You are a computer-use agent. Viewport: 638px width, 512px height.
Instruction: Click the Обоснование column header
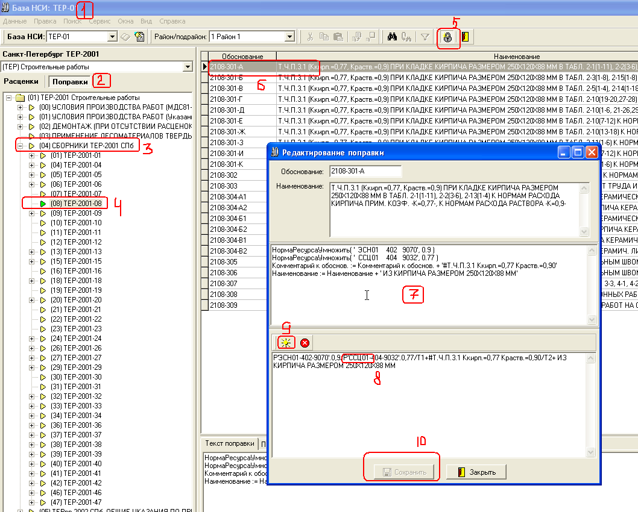(242, 56)
